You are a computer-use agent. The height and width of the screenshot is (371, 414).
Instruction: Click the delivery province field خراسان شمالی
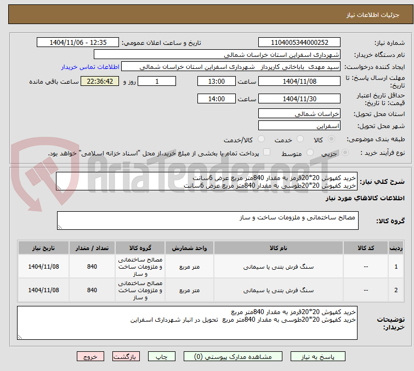299,114
